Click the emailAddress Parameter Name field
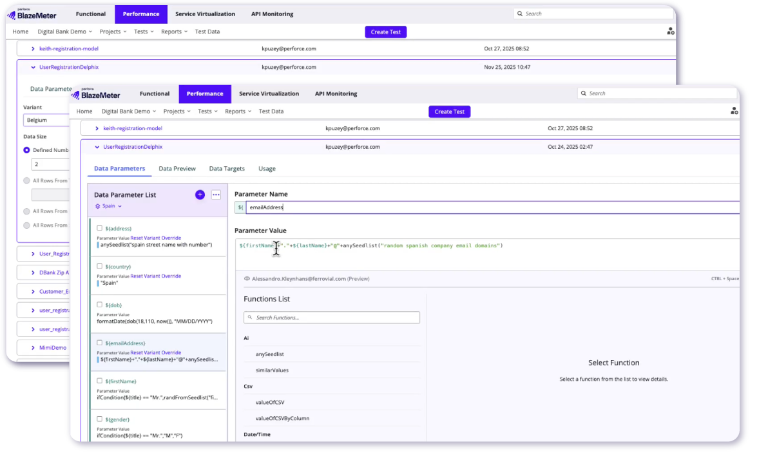 click(x=490, y=207)
